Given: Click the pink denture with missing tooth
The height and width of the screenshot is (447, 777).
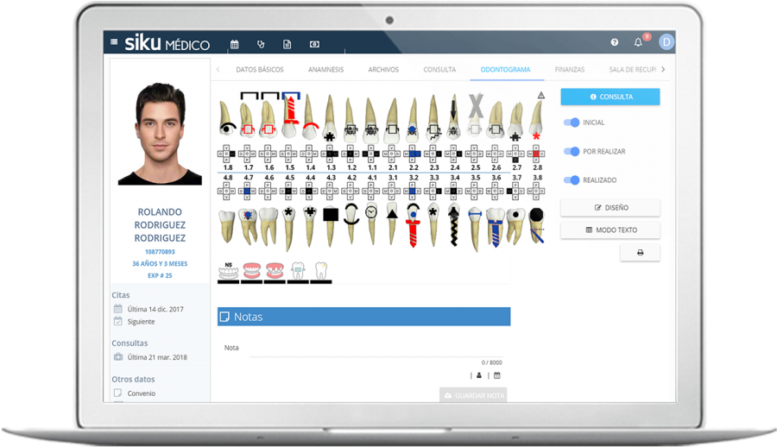Looking at the screenshot, I should click(275, 272).
